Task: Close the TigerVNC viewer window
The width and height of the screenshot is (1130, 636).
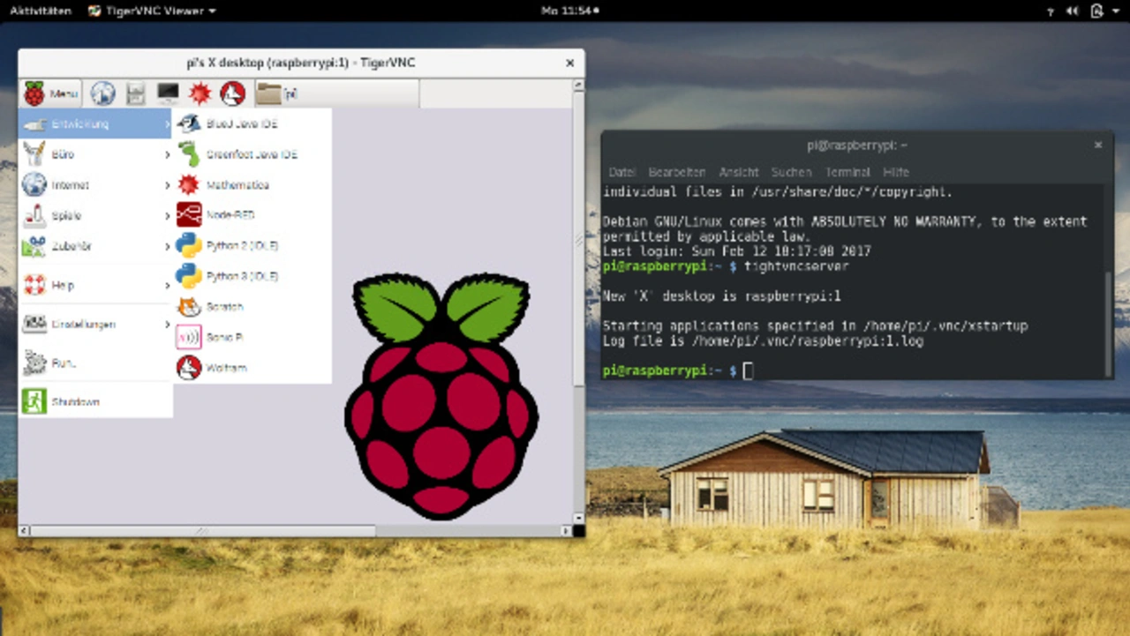Action: point(569,63)
